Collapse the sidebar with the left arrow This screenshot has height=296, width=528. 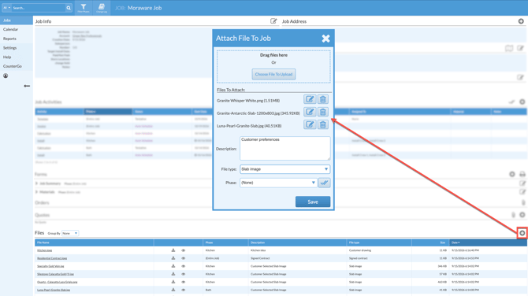(27, 86)
